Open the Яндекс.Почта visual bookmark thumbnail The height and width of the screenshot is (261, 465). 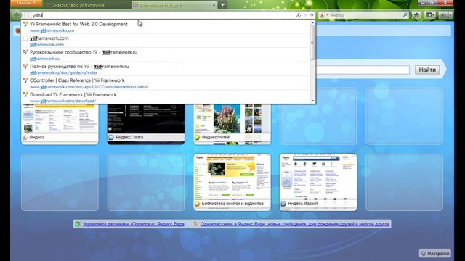[146, 124]
